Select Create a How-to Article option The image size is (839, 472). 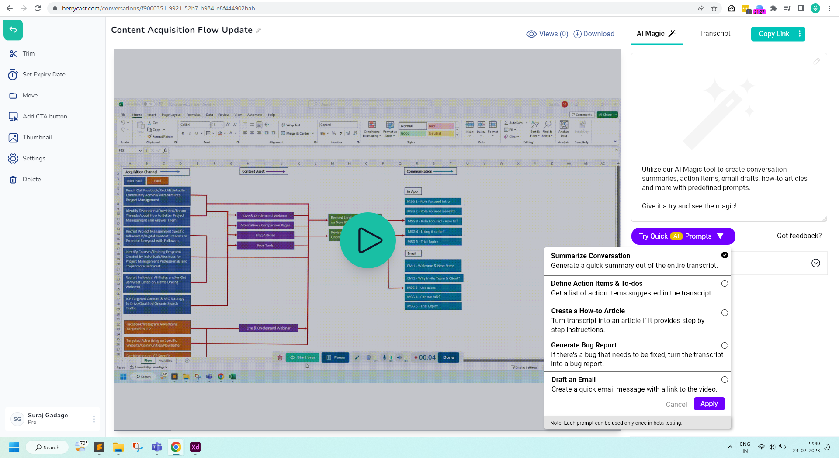725,313
